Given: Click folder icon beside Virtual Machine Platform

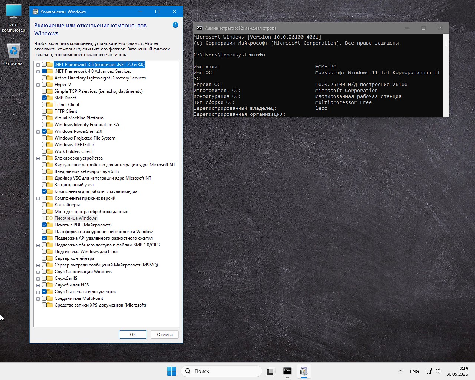Looking at the screenshot, I should pyautogui.click(x=50, y=118).
